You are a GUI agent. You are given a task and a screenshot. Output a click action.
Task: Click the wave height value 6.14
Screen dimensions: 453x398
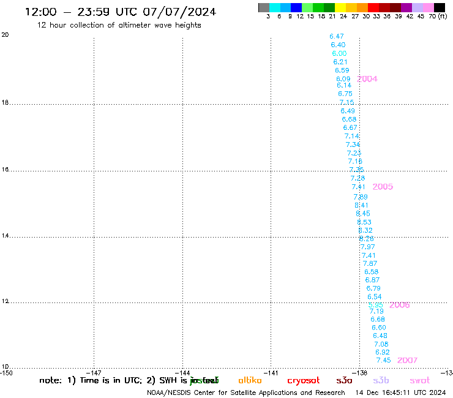[344, 85]
